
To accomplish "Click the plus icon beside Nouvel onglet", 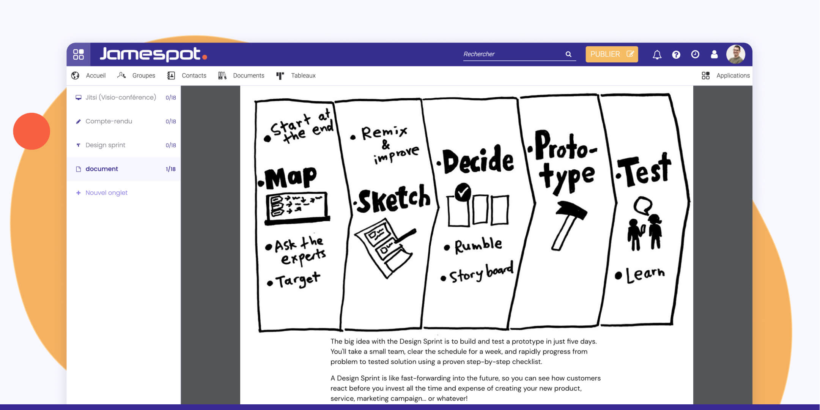I will (x=78, y=193).
